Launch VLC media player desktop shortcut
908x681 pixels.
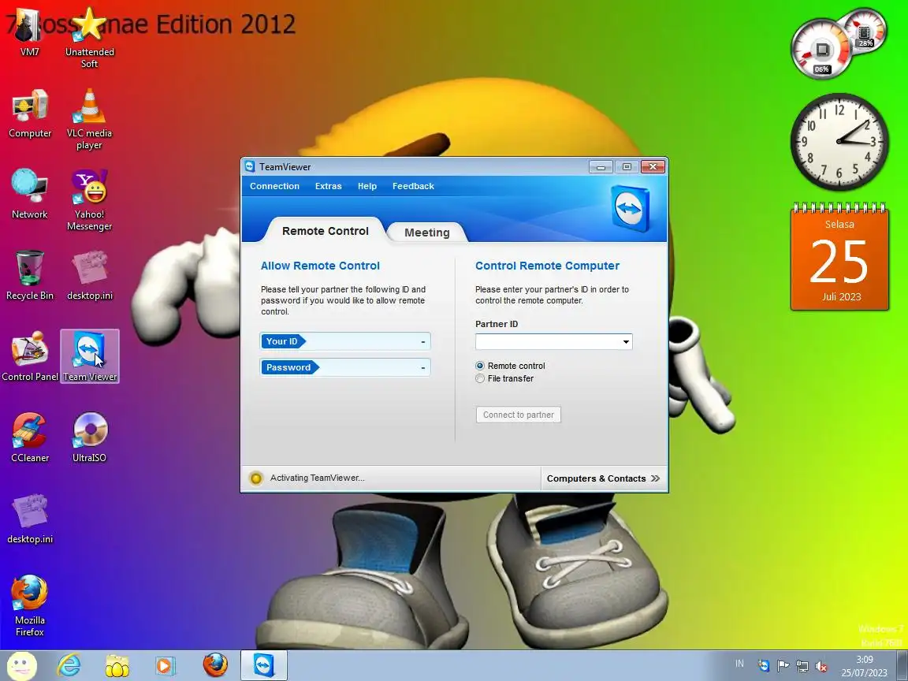89,119
